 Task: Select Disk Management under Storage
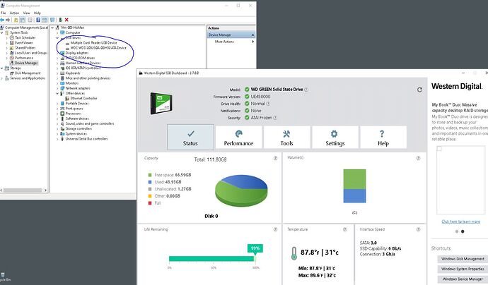(28, 73)
